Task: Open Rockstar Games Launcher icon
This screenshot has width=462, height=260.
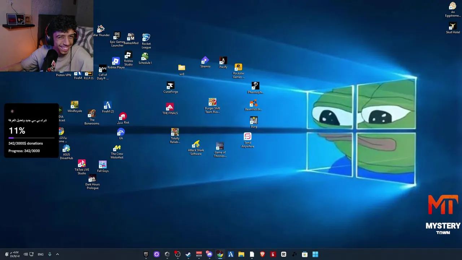Action: 238,71
